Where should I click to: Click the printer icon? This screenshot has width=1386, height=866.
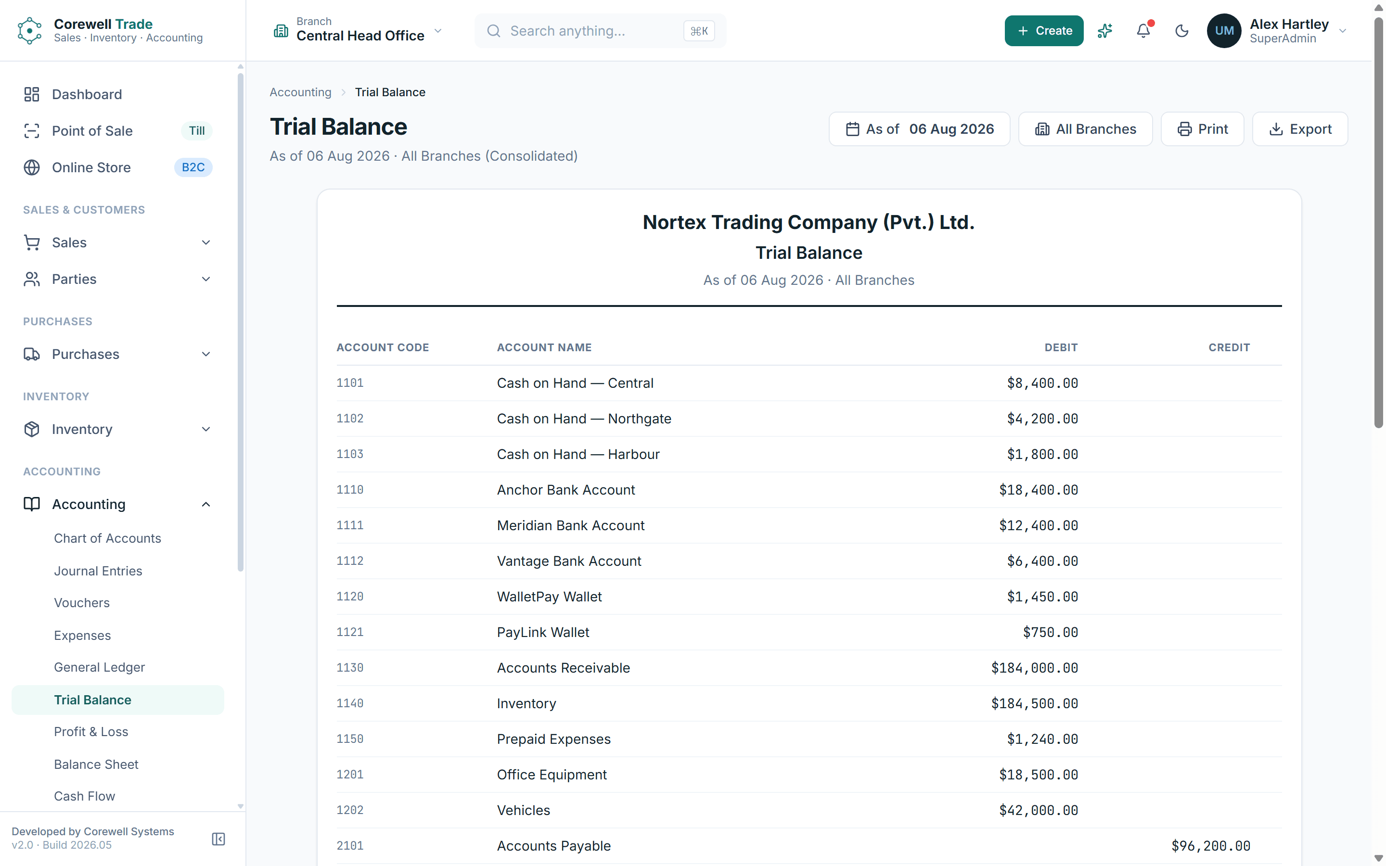click(x=1184, y=129)
